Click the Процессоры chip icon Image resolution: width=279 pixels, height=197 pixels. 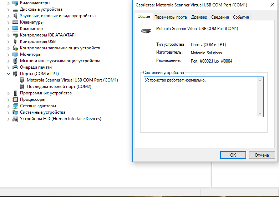click(x=15, y=99)
